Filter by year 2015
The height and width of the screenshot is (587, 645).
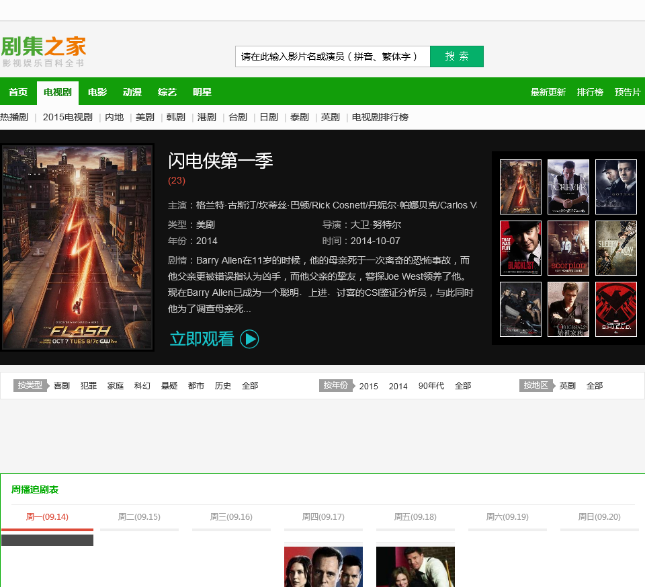369,386
